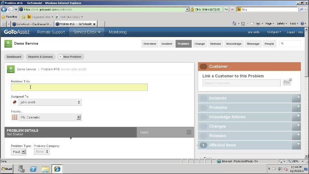Screen dimensions: 309x174
Task: Open the Assigned To john smith dropdown
Action: 50,102
